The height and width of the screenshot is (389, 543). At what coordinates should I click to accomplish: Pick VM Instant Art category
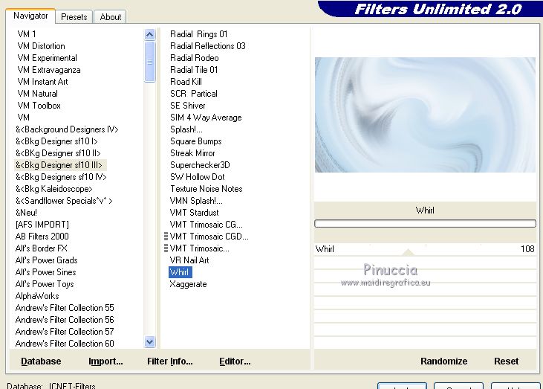coord(42,82)
